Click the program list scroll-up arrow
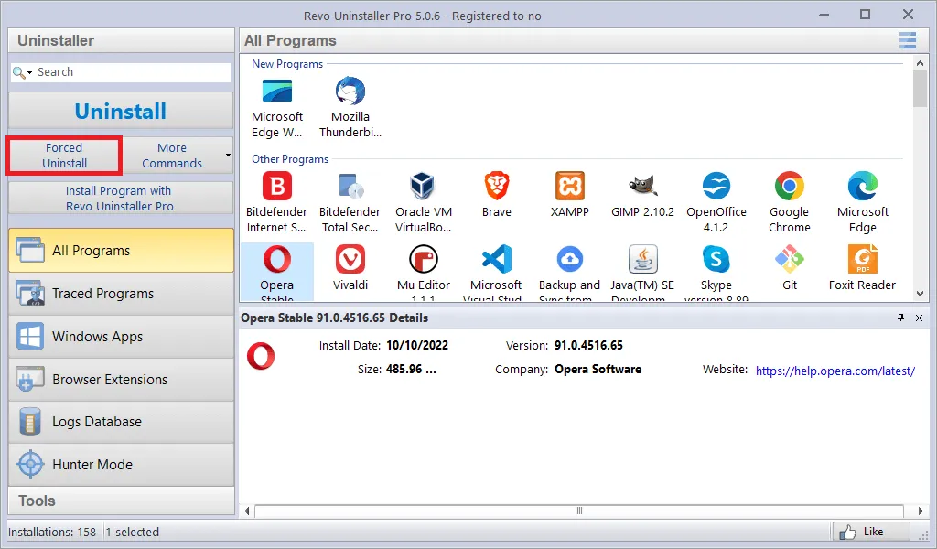The height and width of the screenshot is (549, 937). [x=920, y=63]
